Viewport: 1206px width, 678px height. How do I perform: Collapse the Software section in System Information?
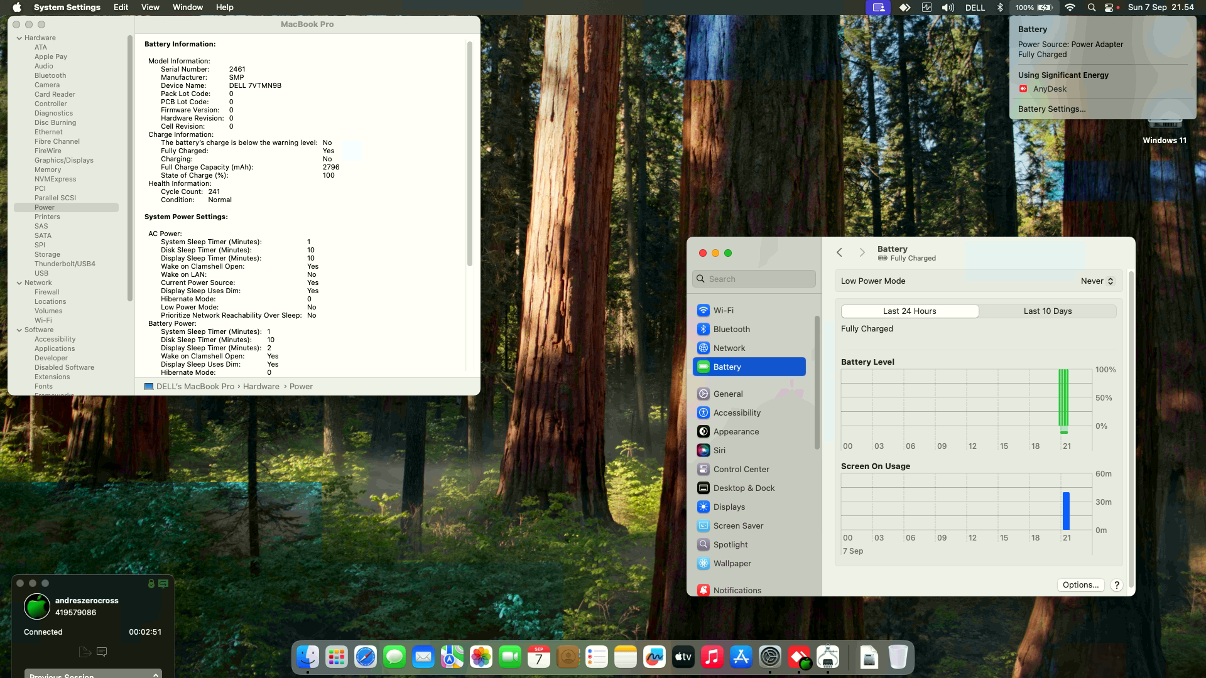19,330
